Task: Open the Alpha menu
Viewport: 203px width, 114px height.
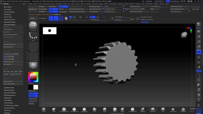Action: [30, 4]
